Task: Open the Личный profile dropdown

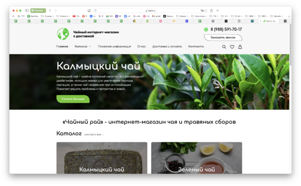Action: click(x=38, y=11)
